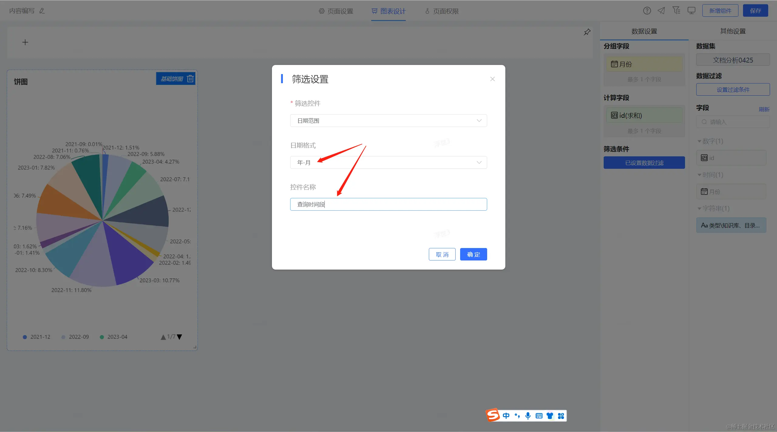Image resolution: width=777 pixels, height=432 pixels.
Task: Toggle the 2021-12 legend item
Action: click(36, 337)
